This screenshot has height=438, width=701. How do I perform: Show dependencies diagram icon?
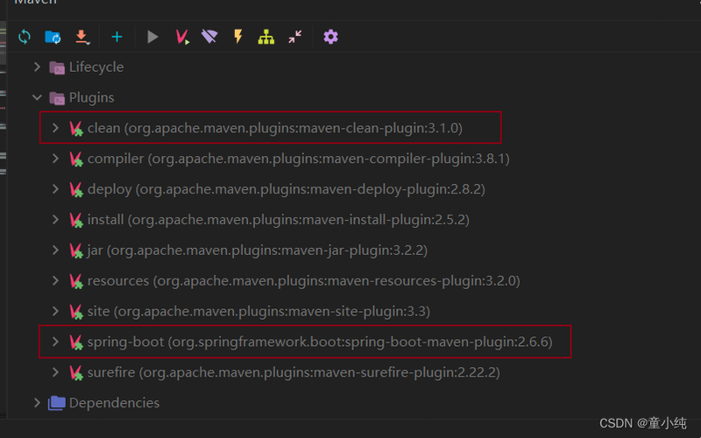pyautogui.click(x=266, y=37)
